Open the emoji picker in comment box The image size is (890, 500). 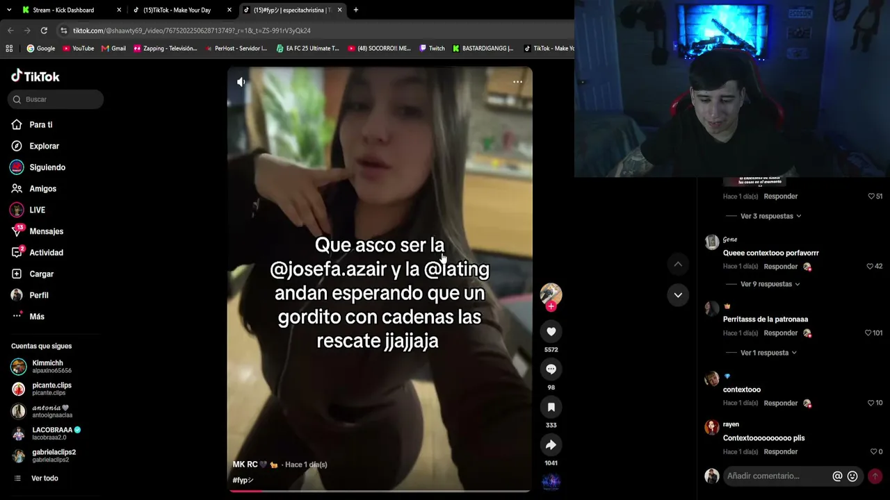pyautogui.click(x=852, y=476)
